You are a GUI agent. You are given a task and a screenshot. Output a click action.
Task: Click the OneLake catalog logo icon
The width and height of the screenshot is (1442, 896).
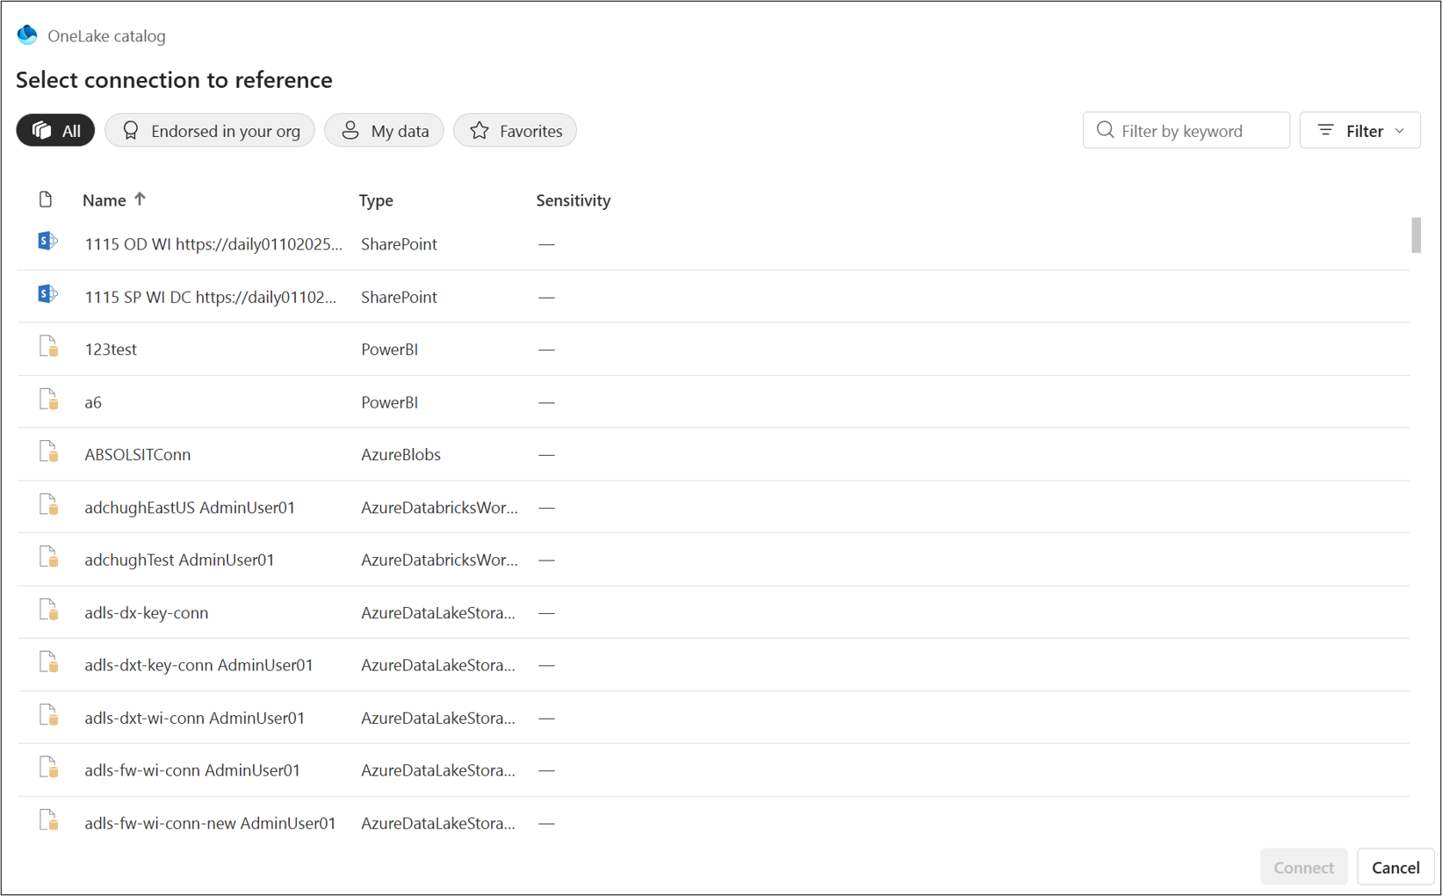click(27, 35)
